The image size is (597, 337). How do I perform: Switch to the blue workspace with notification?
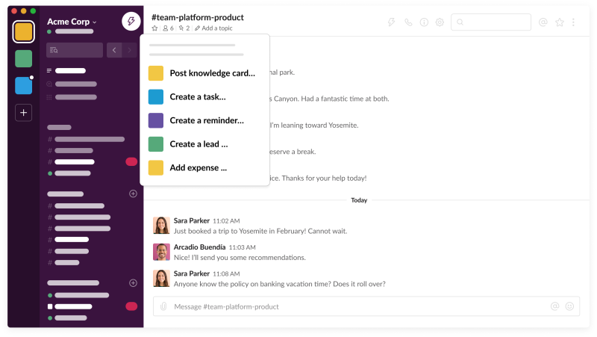point(24,85)
